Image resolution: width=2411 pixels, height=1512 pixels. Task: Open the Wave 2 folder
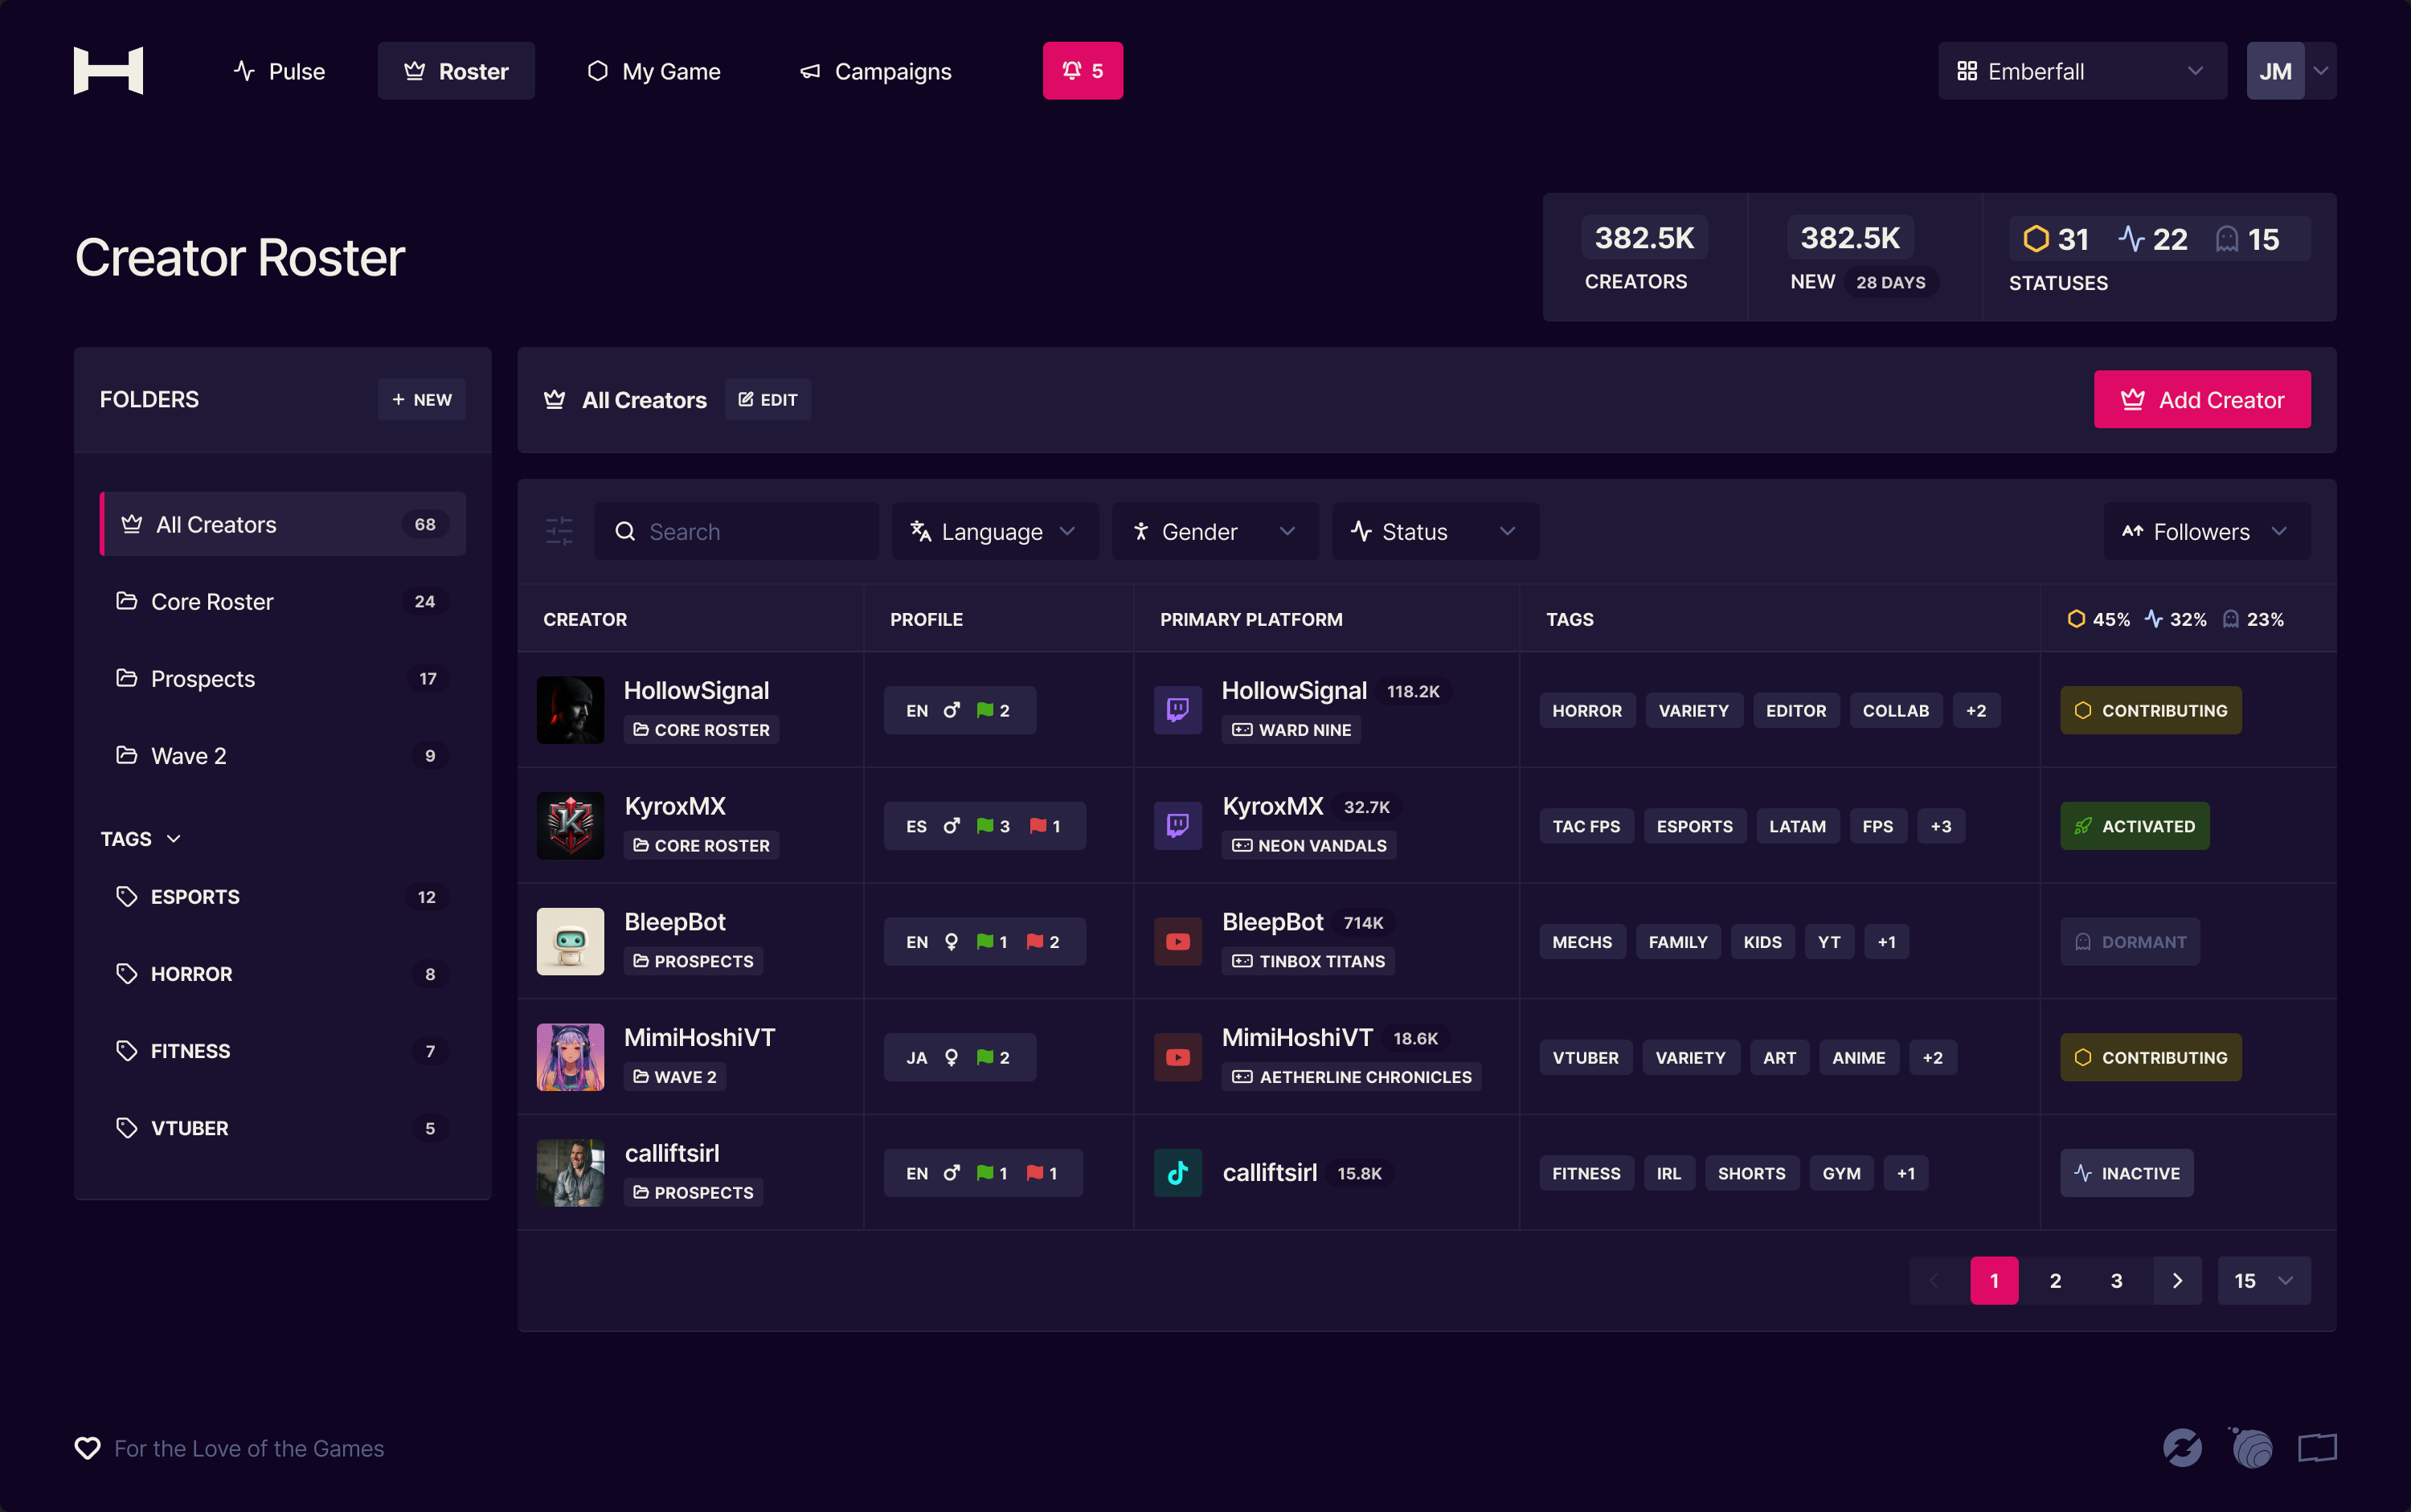(283, 755)
